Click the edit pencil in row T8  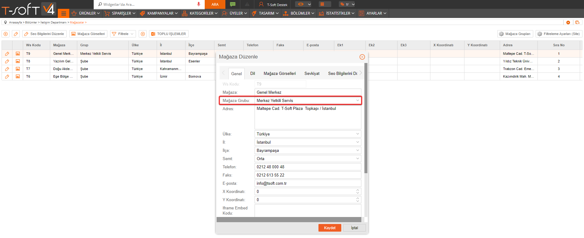[x=7, y=61]
